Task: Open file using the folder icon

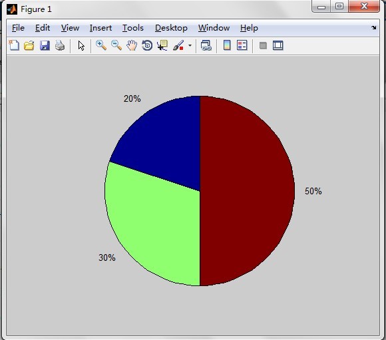Action: click(29, 45)
